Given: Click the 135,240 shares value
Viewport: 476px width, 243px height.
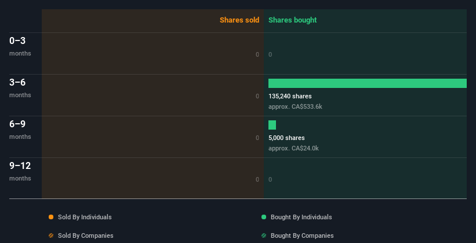Looking at the screenshot, I should pos(290,96).
